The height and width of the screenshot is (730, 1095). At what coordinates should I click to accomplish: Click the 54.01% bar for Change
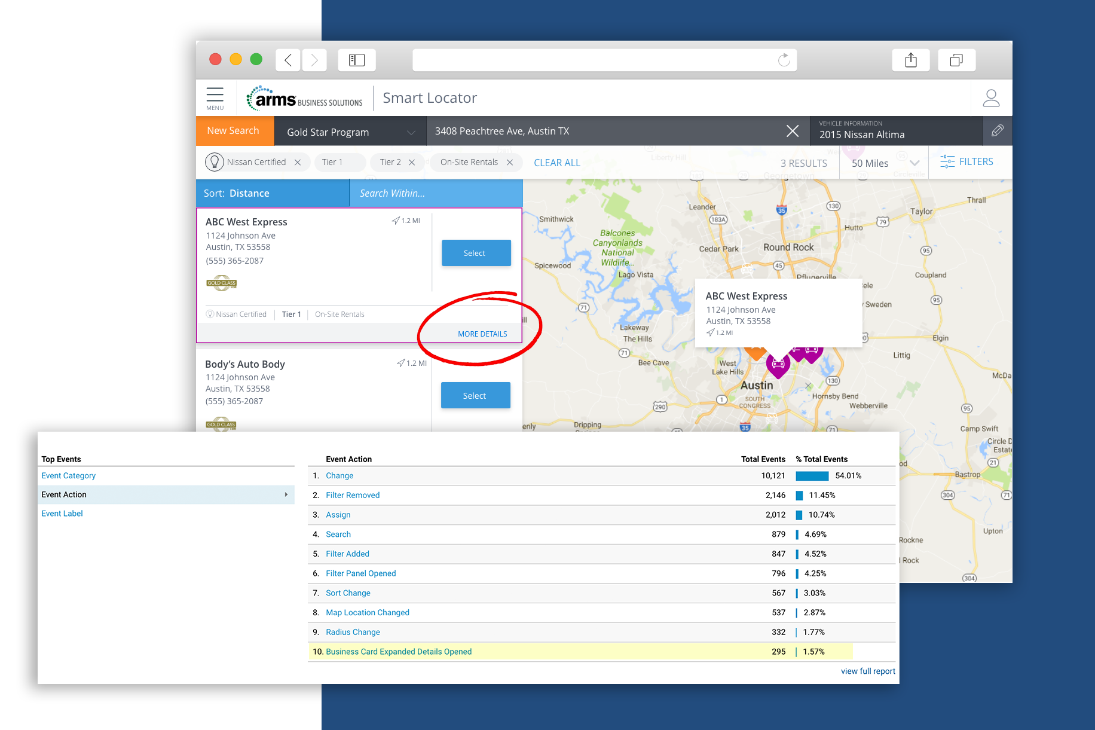(812, 476)
